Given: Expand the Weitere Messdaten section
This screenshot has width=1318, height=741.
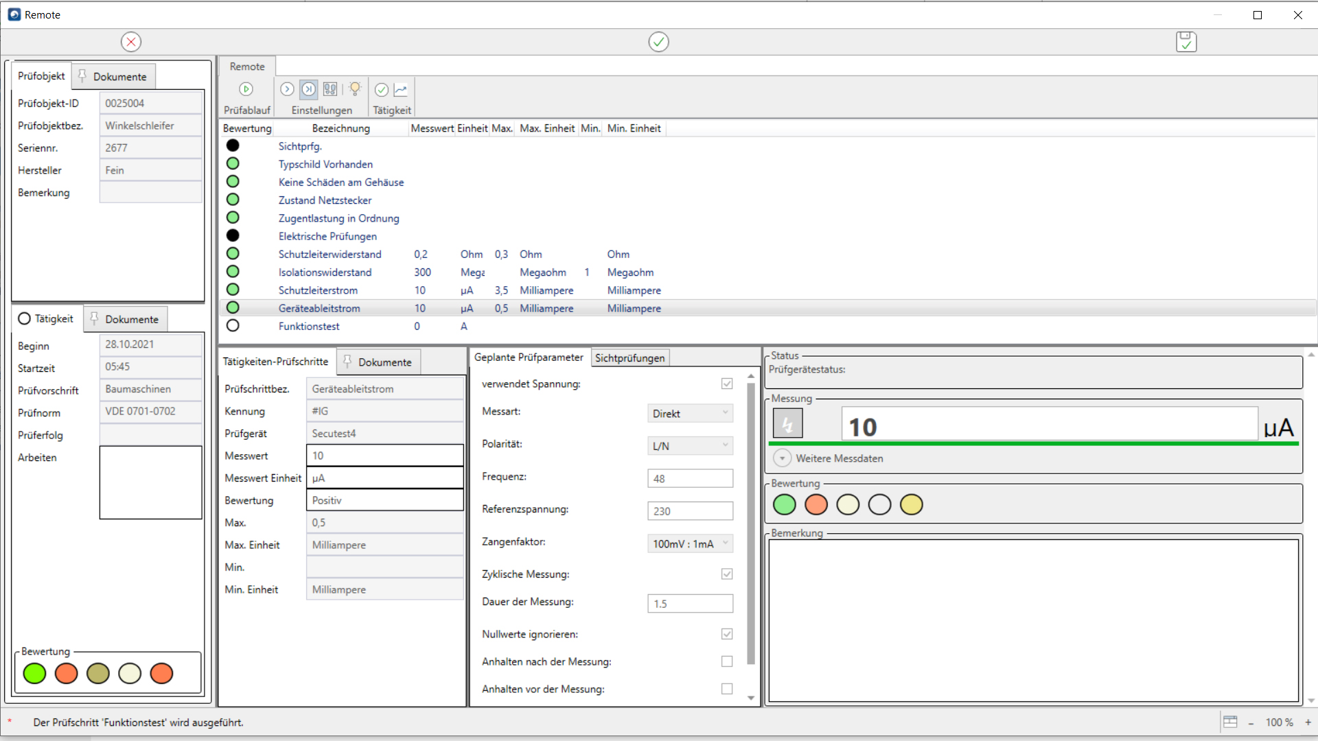Looking at the screenshot, I should click(x=782, y=458).
